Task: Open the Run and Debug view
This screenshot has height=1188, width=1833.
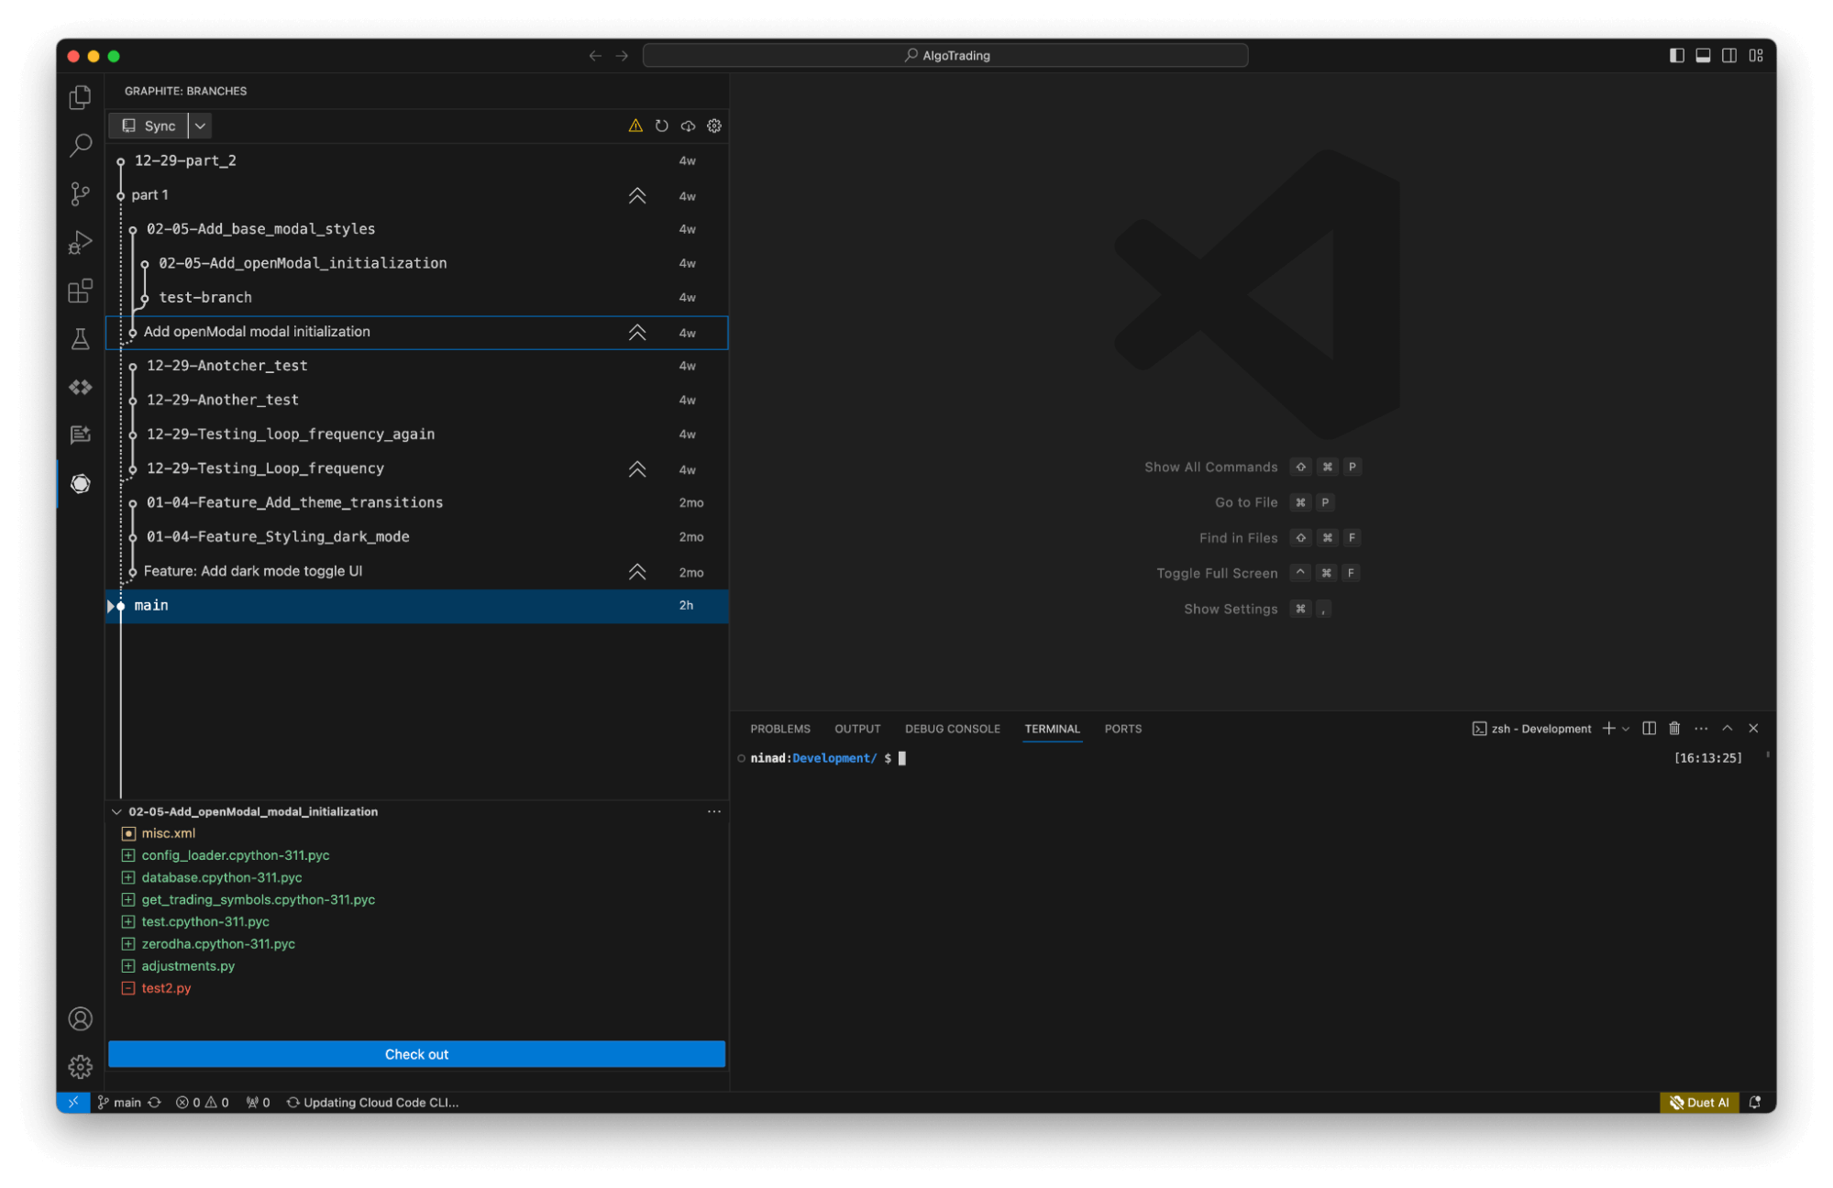Action: [x=81, y=242]
